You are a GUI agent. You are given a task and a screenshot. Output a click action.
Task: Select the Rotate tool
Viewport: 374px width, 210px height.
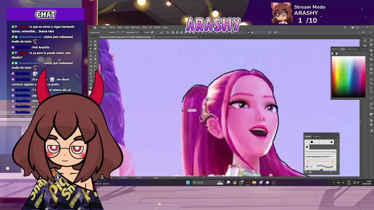pyautogui.click(x=91, y=63)
